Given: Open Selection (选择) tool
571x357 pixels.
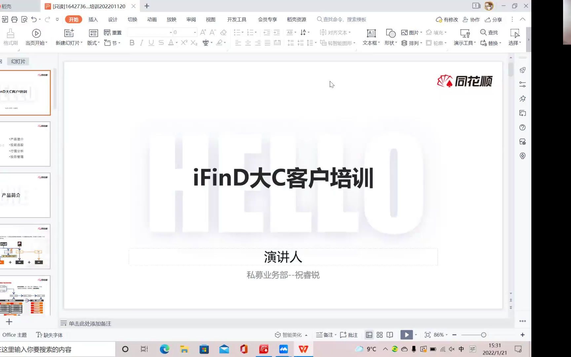Looking at the screenshot, I should point(515,37).
